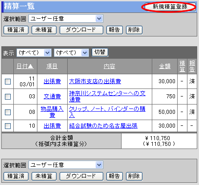Image resolution: width=199 pixels, height=185 pixels.
Task: Sort by the 日付 column header
Action: click(25, 66)
